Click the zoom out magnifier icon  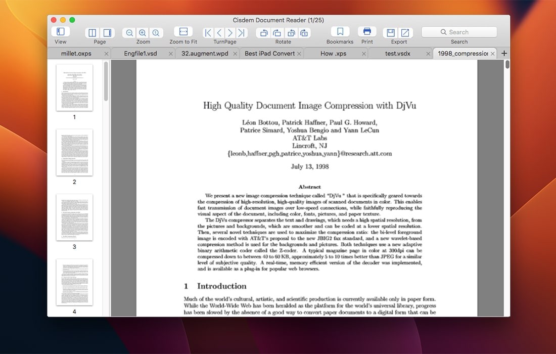[129, 33]
